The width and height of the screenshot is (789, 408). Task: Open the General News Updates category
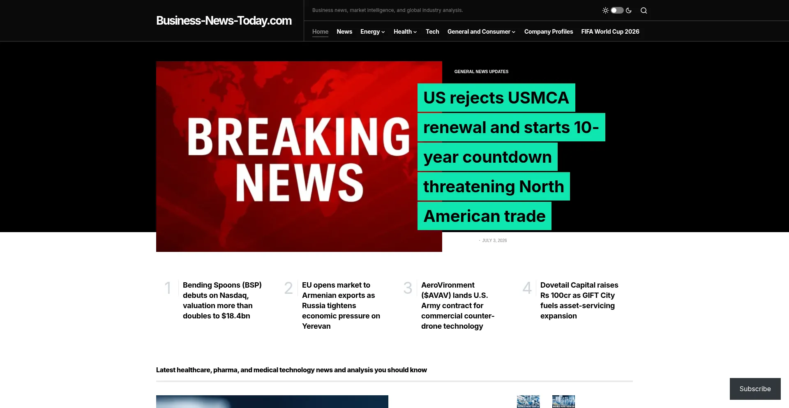[481, 71]
